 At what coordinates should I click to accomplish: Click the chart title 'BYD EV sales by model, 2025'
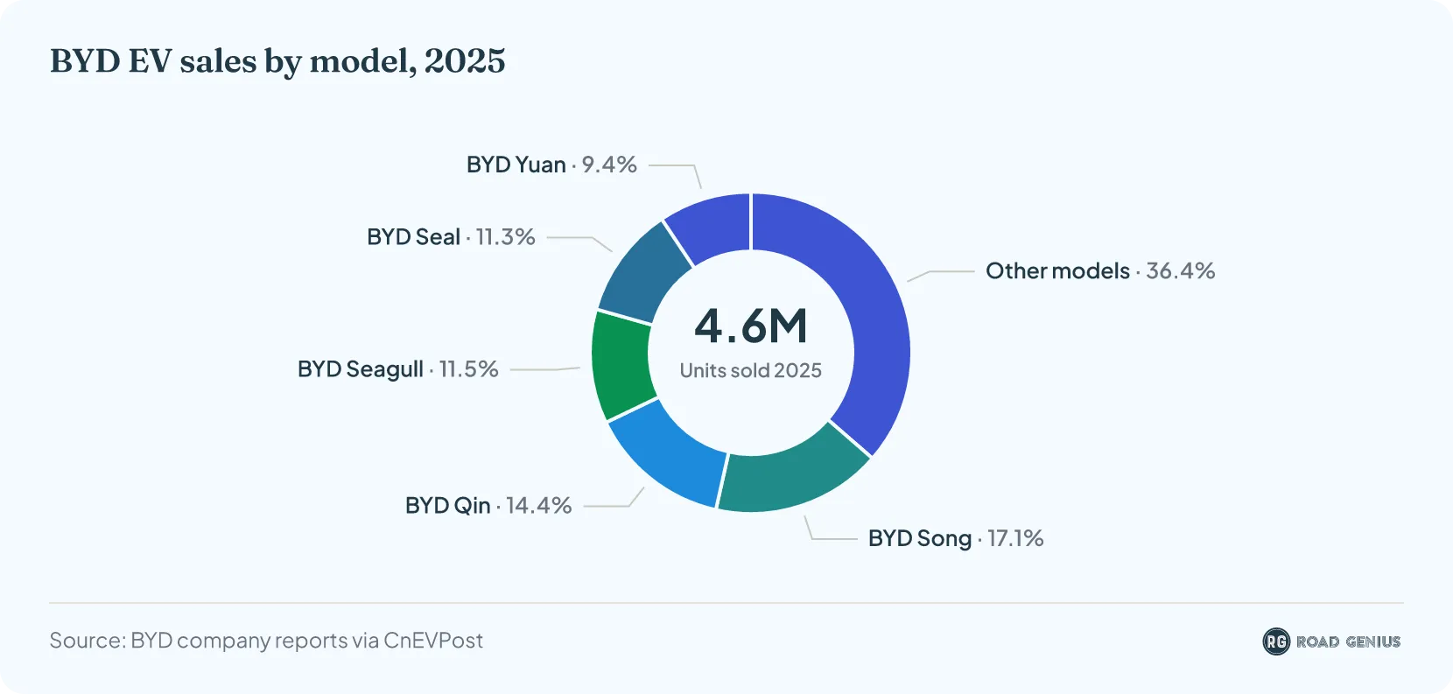click(x=277, y=61)
